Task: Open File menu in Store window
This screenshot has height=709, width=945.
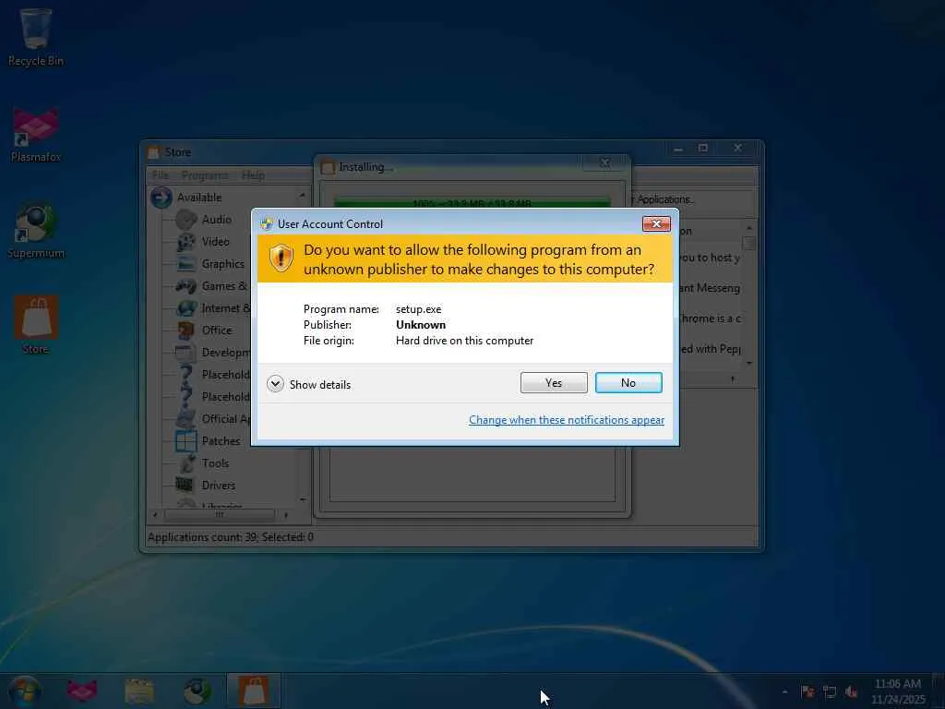Action: (x=161, y=175)
